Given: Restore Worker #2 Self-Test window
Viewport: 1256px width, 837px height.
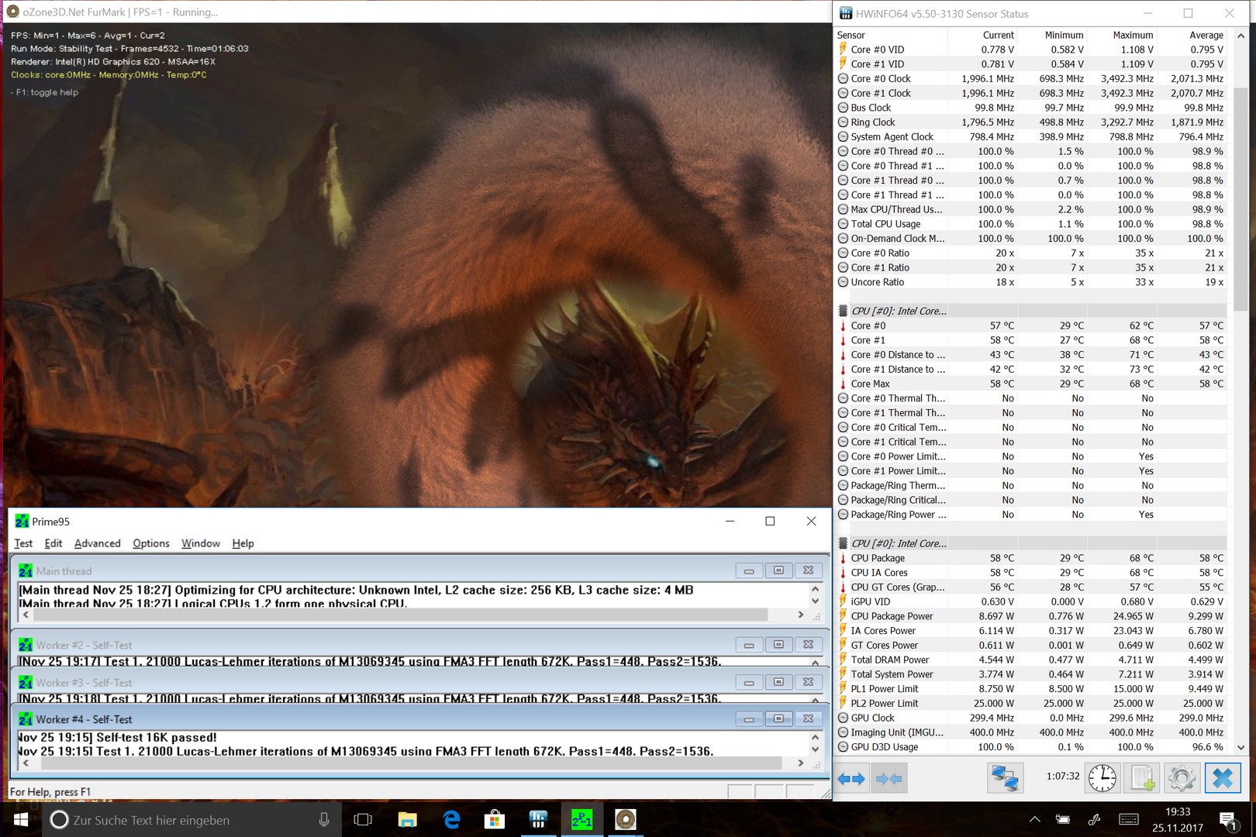Looking at the screenshot, I should pos(778,645).
